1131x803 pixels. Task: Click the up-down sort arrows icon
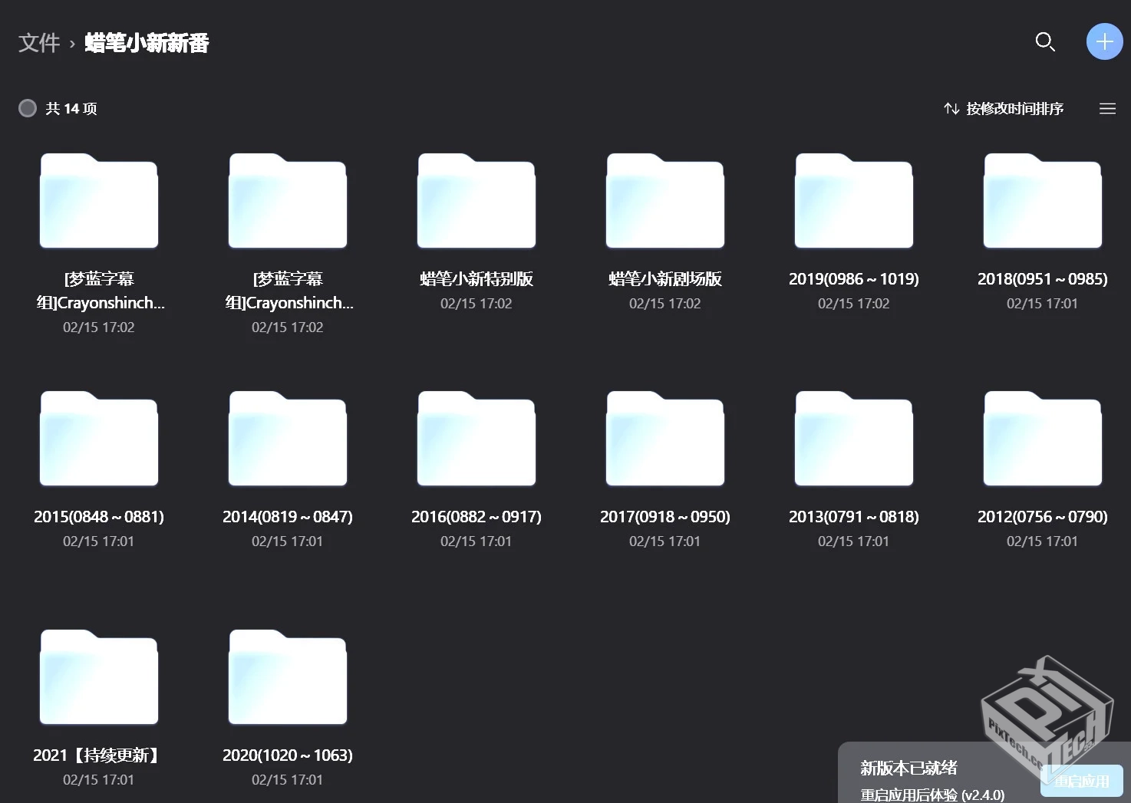click(x=951, y=108)
